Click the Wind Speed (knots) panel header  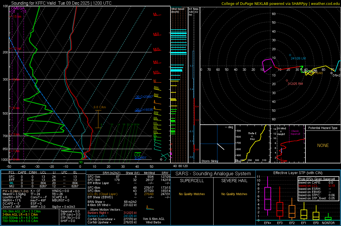[178, 10]
